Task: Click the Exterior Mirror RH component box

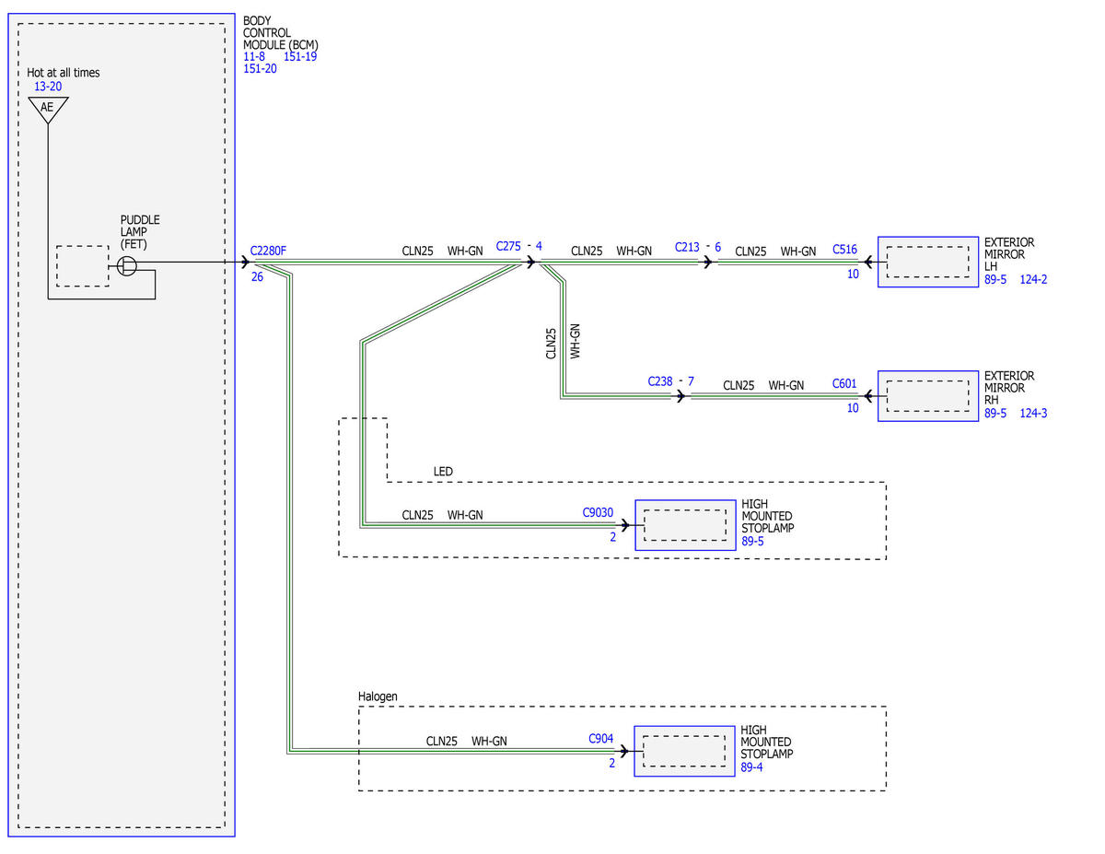Action: pos(927,396)
